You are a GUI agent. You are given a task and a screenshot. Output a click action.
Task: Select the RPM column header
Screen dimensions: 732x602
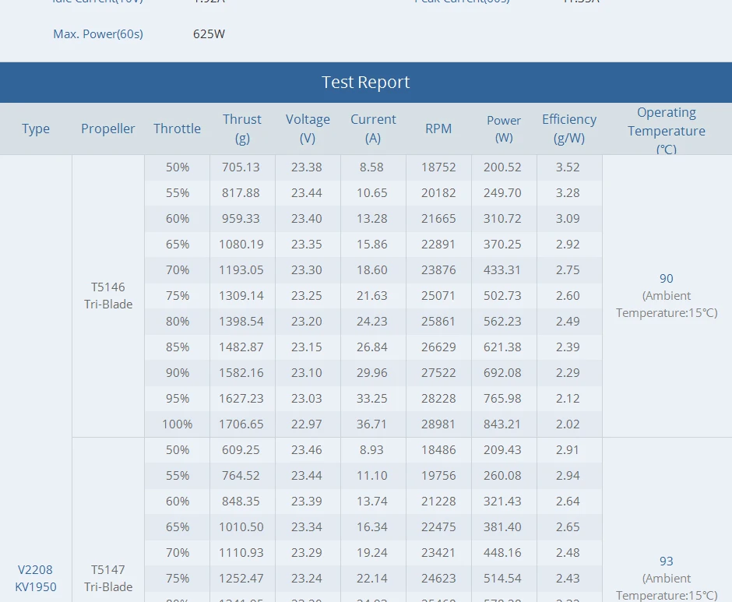coord(438,128)
